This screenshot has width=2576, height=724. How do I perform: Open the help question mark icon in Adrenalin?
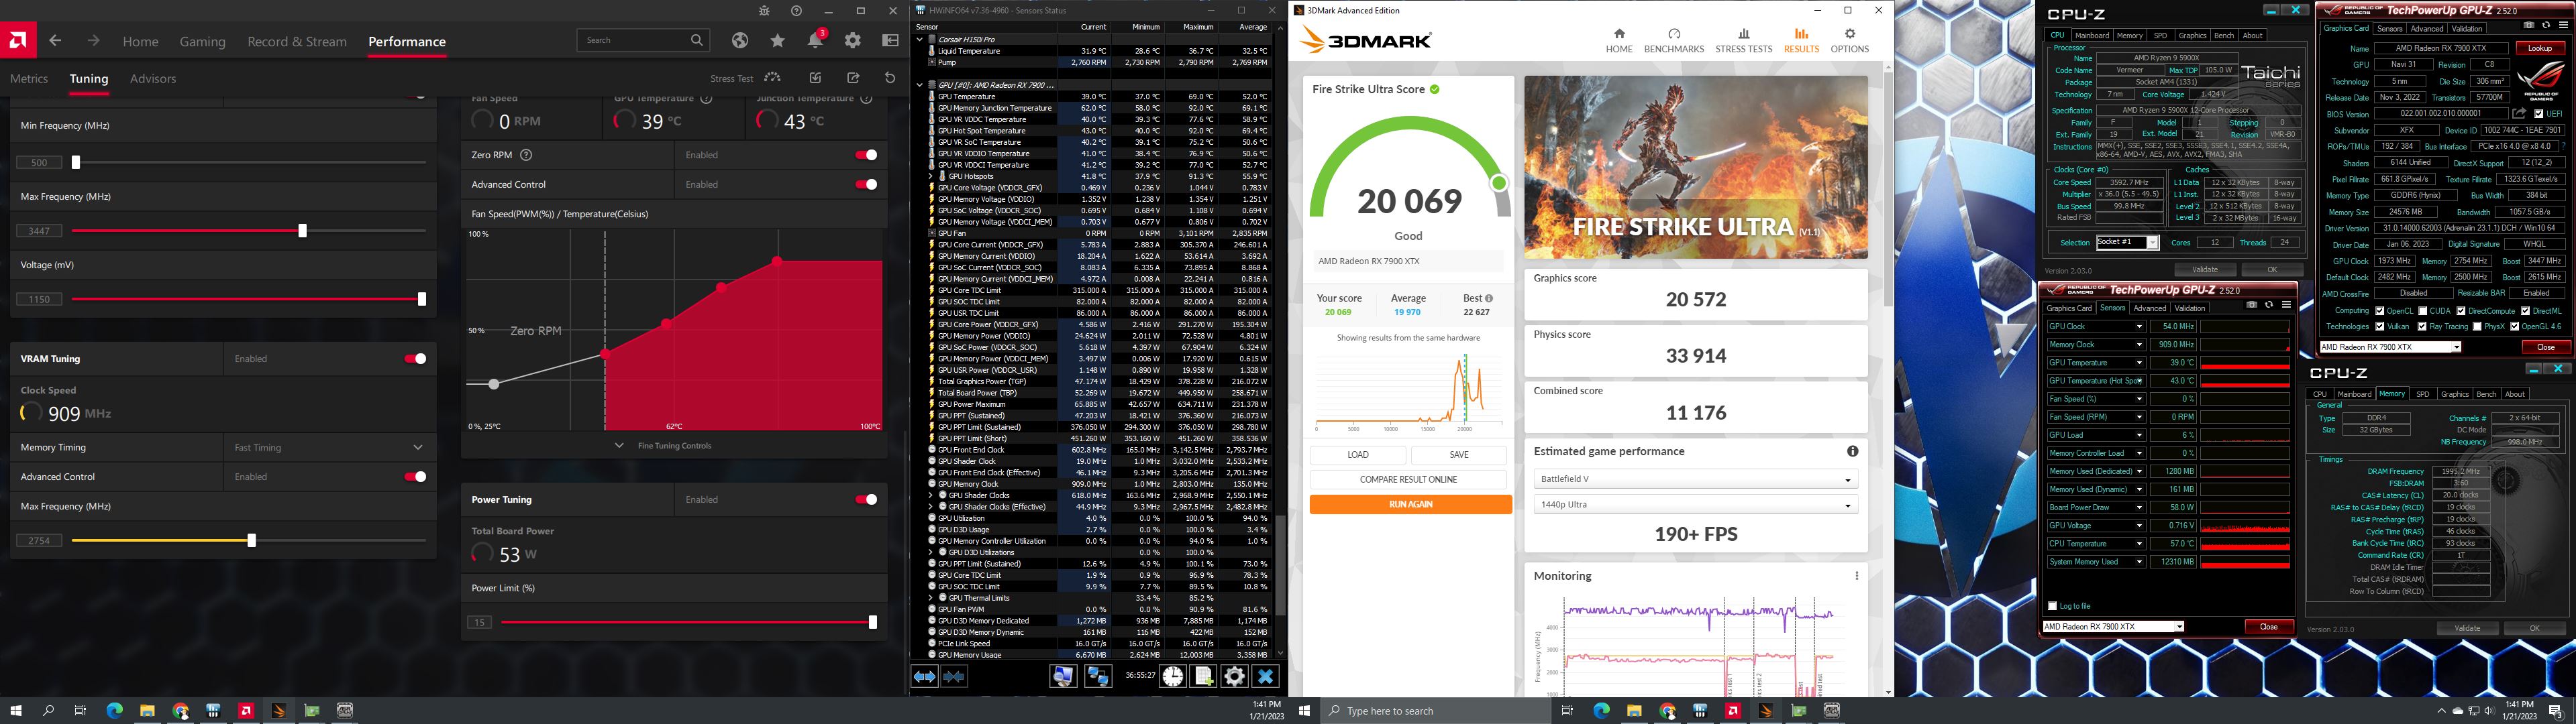[x=796, y=11]
